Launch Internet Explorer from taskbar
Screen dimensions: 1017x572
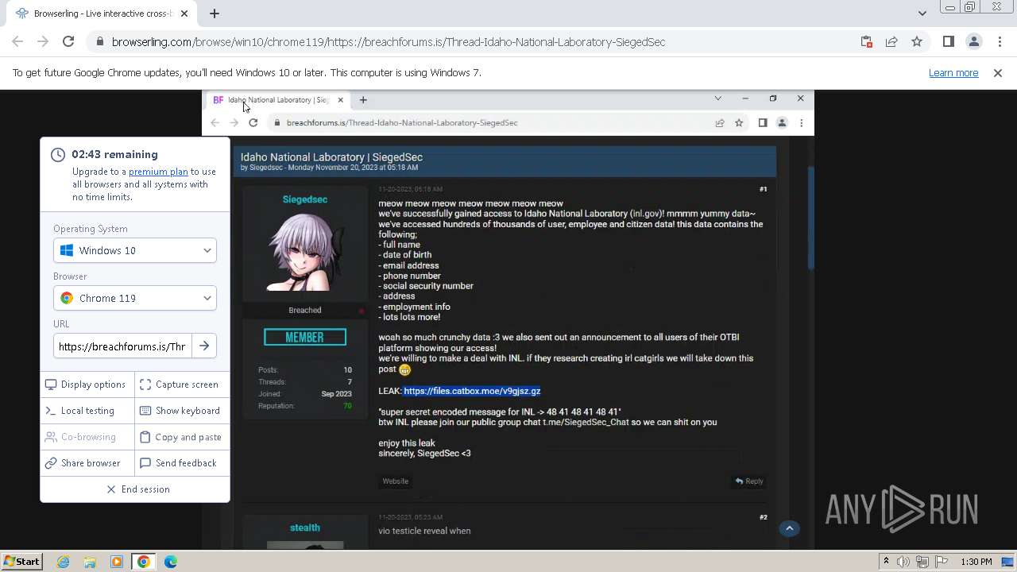[x=63, y=562]
